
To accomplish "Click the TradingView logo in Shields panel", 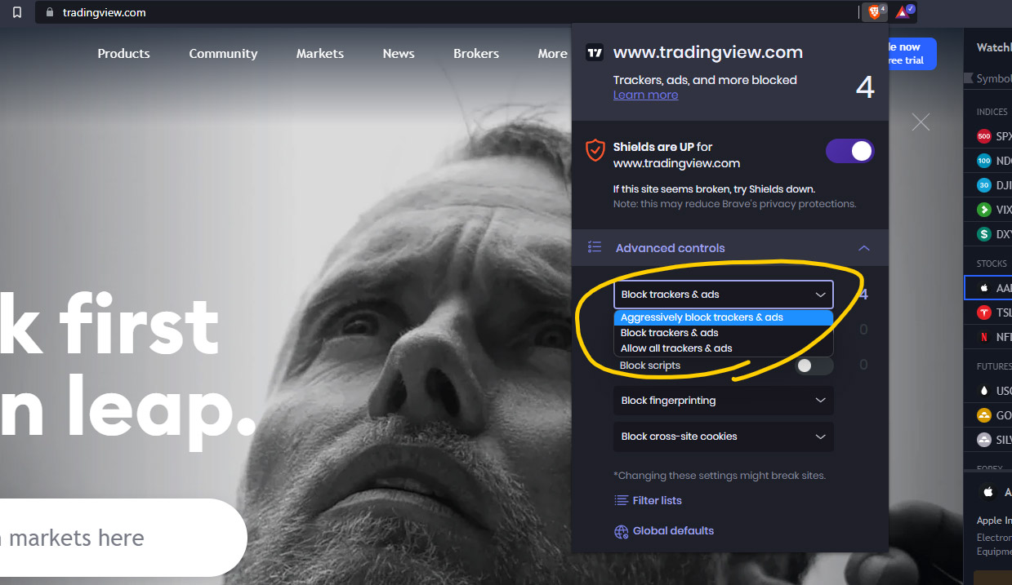I will point(595,53).
